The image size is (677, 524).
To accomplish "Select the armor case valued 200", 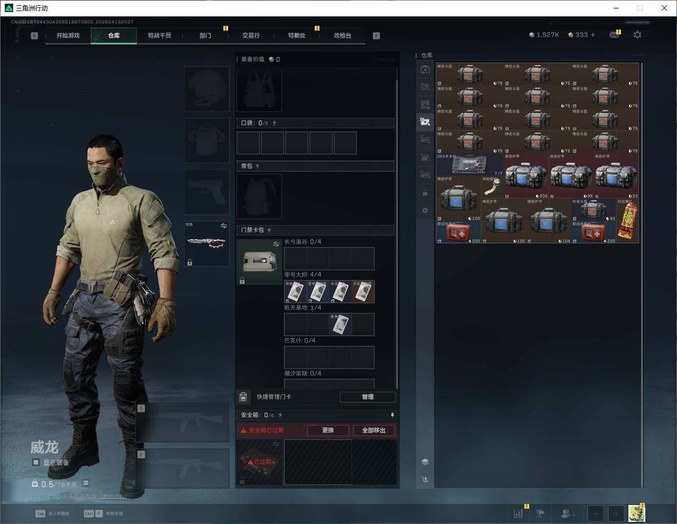I will pyautogui.click(x=526, y=176).
